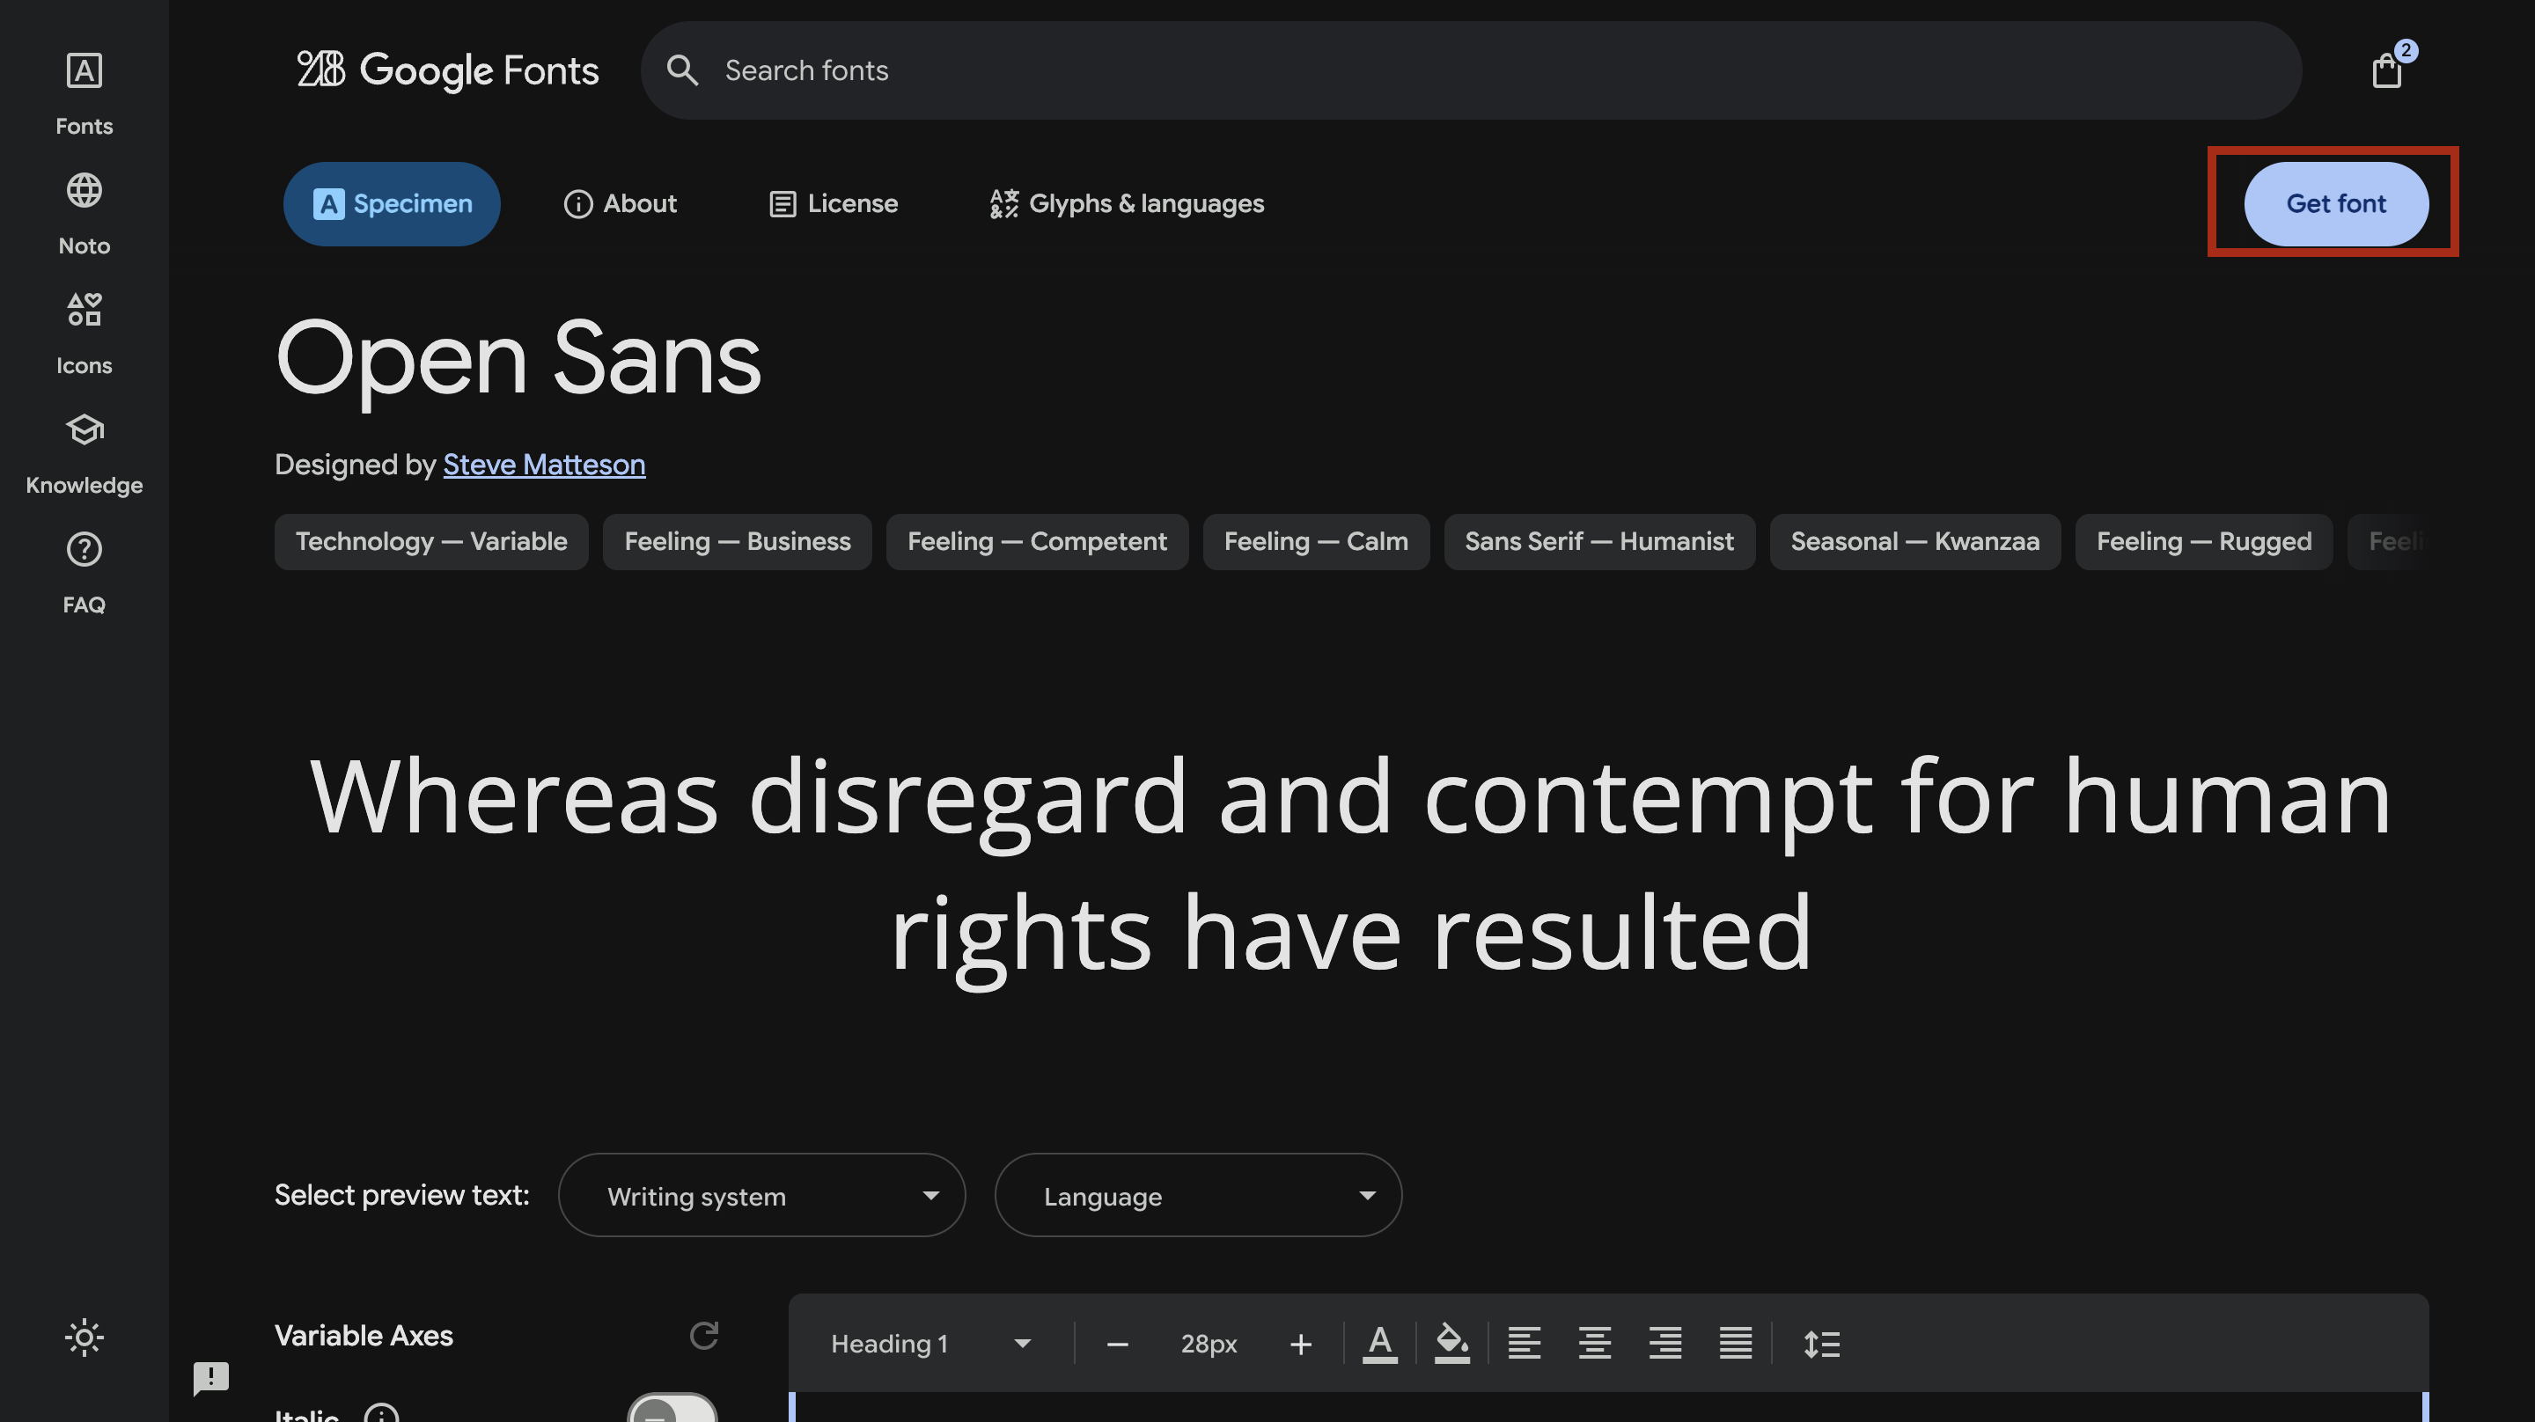Go to the Icons section

point(84,334)
